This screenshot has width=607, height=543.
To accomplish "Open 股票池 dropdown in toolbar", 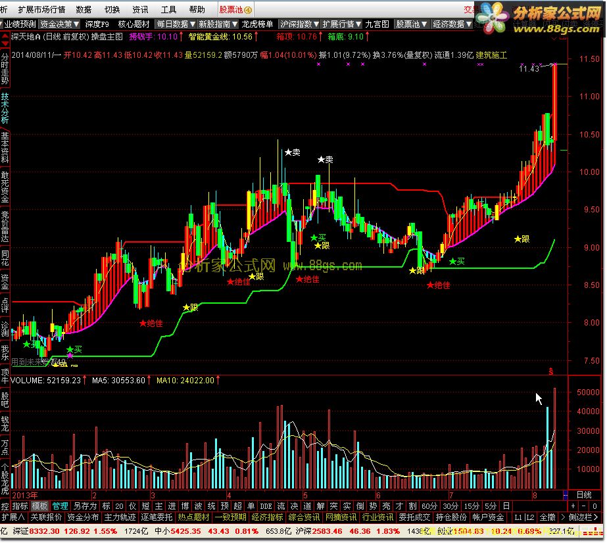I will pyautogui.click(x=411, y=24).
